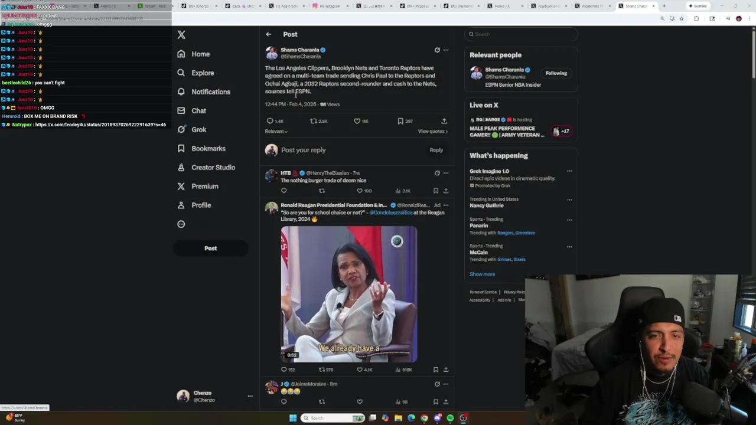
Task: Open Grok in the sidebar
Action: 192,130
